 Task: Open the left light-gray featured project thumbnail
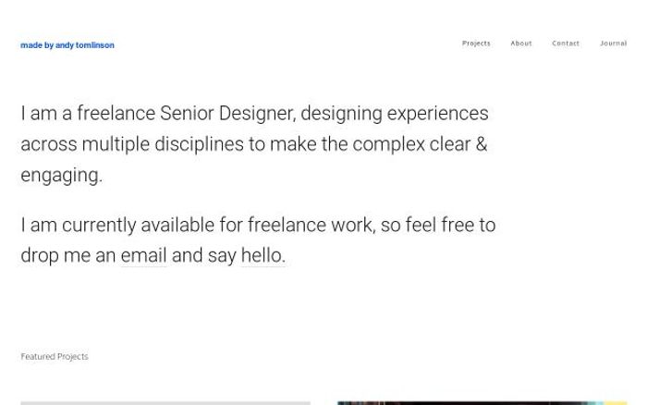point(165,402)
